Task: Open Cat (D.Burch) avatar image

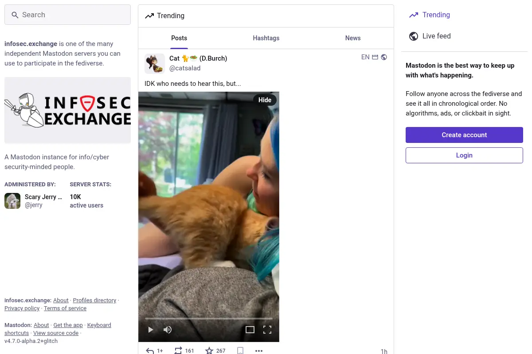Action: click(x=155, y=64)
